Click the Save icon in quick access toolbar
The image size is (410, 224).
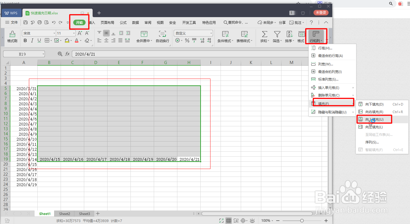26,22
